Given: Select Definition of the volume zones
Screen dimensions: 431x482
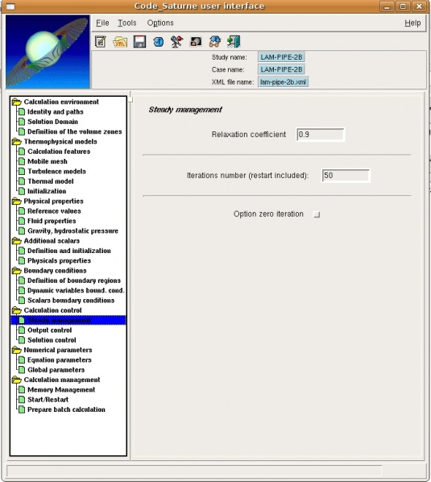Looking at the screenshot, I should (75, 131).
